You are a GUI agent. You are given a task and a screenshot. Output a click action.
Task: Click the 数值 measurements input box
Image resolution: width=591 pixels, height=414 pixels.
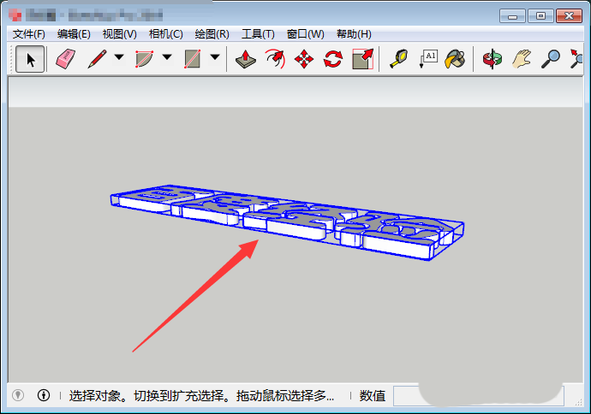click(x=478, y=395)
